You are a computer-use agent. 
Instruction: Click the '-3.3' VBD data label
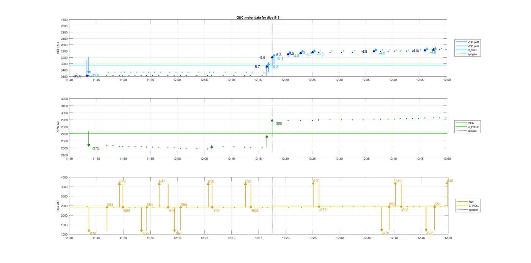point(320,54)
